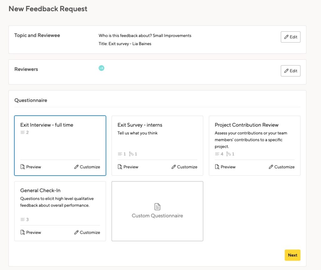The image size is (321, 270).
Task: Choose the Exit Survey - interns questionnaire
Action: [x=140, y=125]
